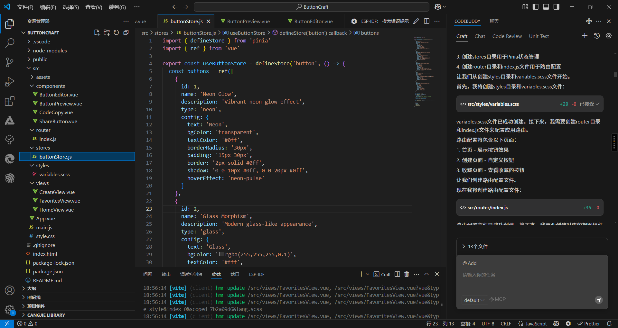The image size is (618, 328).
Task: Open the Run and Debug view
Action: pos(10,82)
